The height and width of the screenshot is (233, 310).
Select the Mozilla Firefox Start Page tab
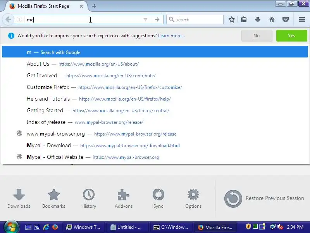(46, 6)
